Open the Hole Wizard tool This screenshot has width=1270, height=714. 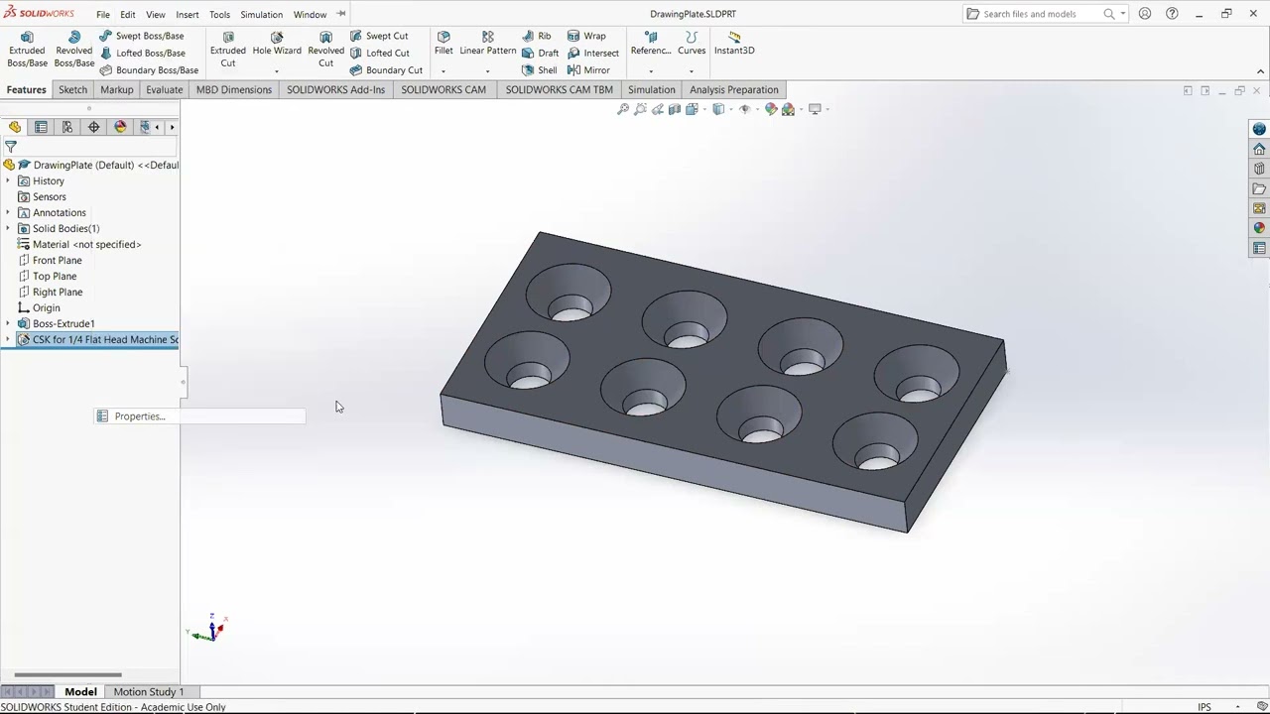click(x=277, y=44)
